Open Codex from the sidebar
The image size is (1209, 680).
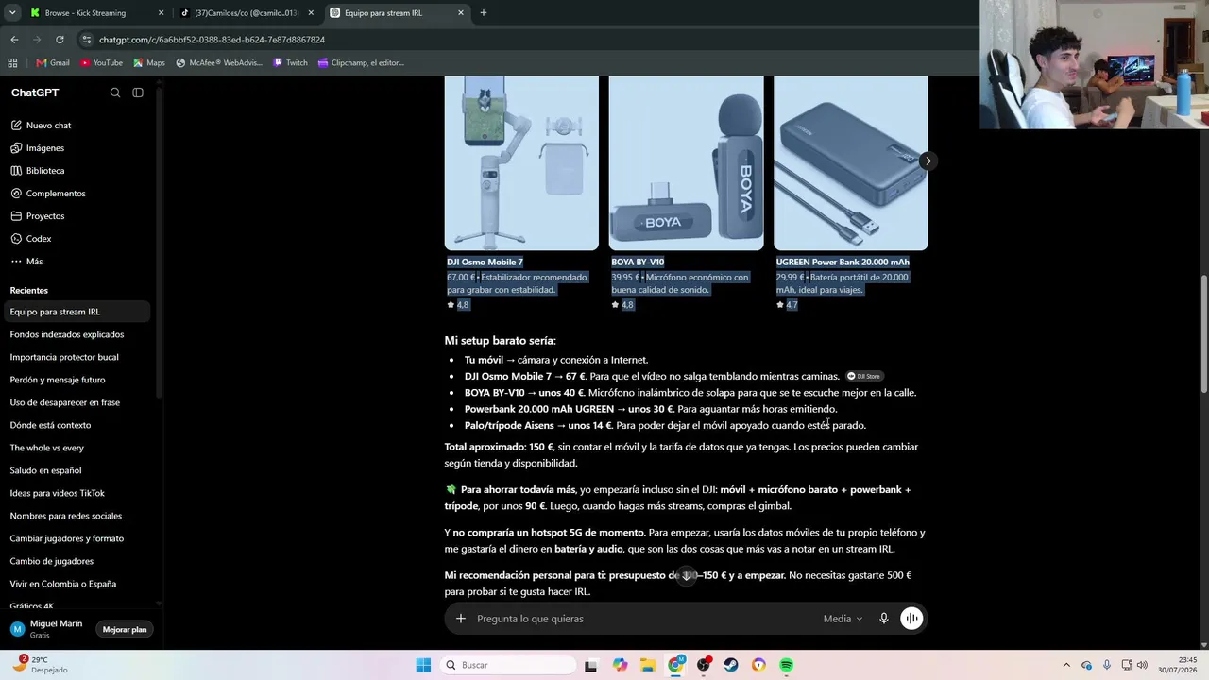coord(76,239)
